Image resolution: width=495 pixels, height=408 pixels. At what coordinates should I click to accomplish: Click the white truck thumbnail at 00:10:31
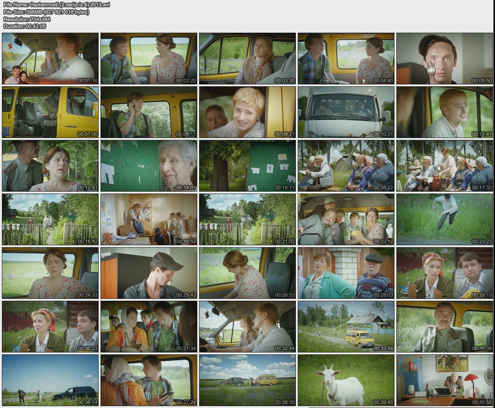(346, 112)
